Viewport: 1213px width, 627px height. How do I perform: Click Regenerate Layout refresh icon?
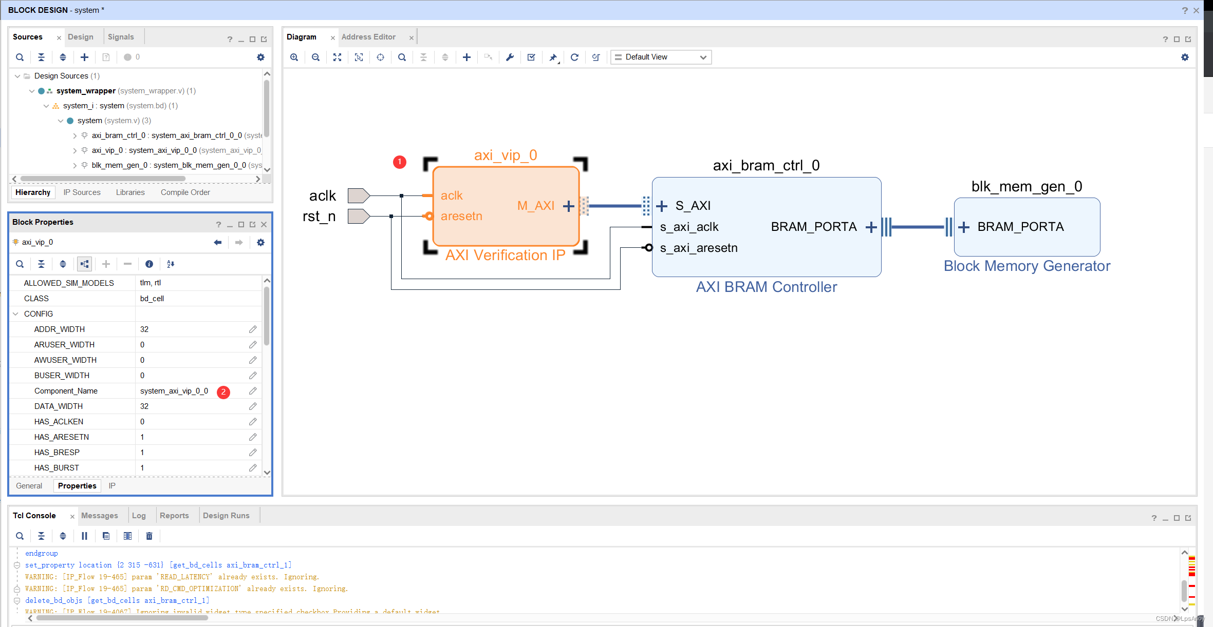pyautogui.click(x=574, y=57)
